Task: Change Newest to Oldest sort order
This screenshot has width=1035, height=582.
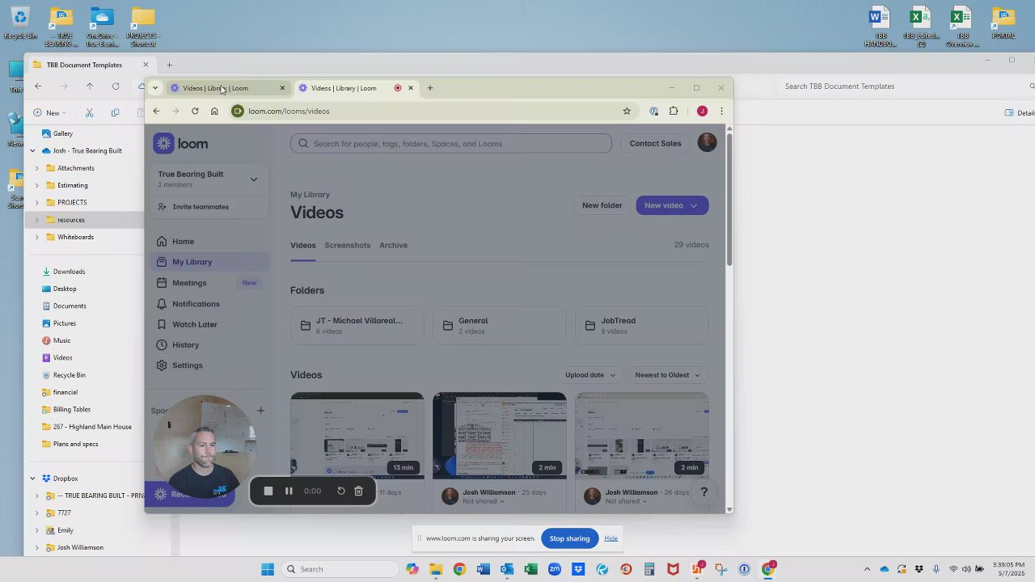Action: 668,375
